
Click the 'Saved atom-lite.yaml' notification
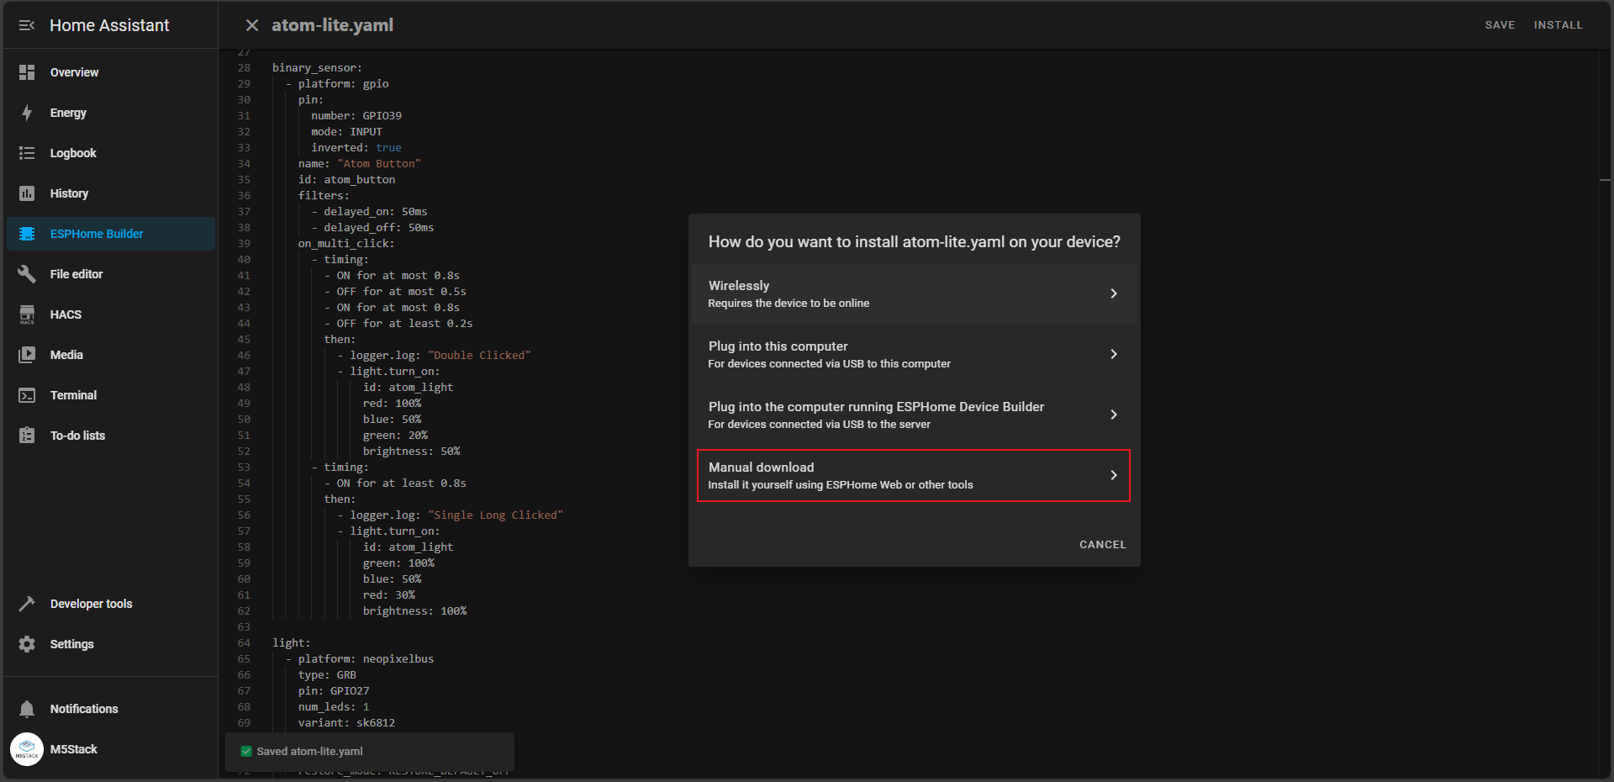(370, 751)
